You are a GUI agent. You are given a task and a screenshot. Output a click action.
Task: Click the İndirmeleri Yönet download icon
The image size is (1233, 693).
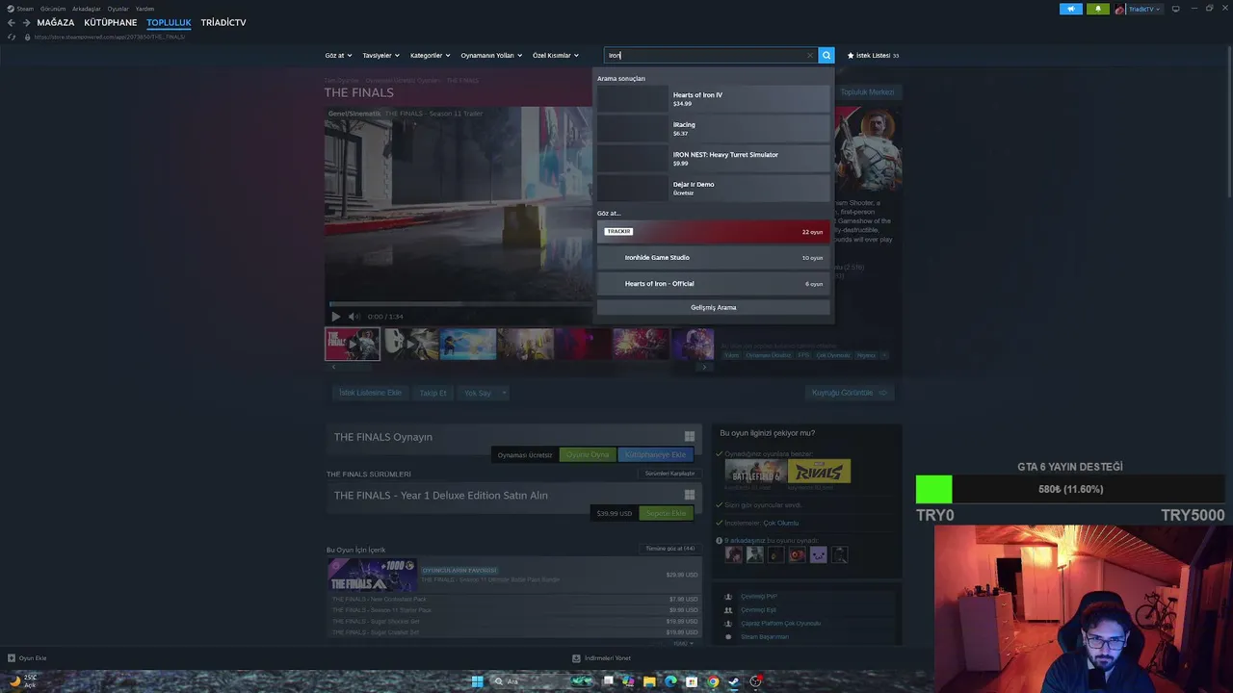(x=576, y=658)
